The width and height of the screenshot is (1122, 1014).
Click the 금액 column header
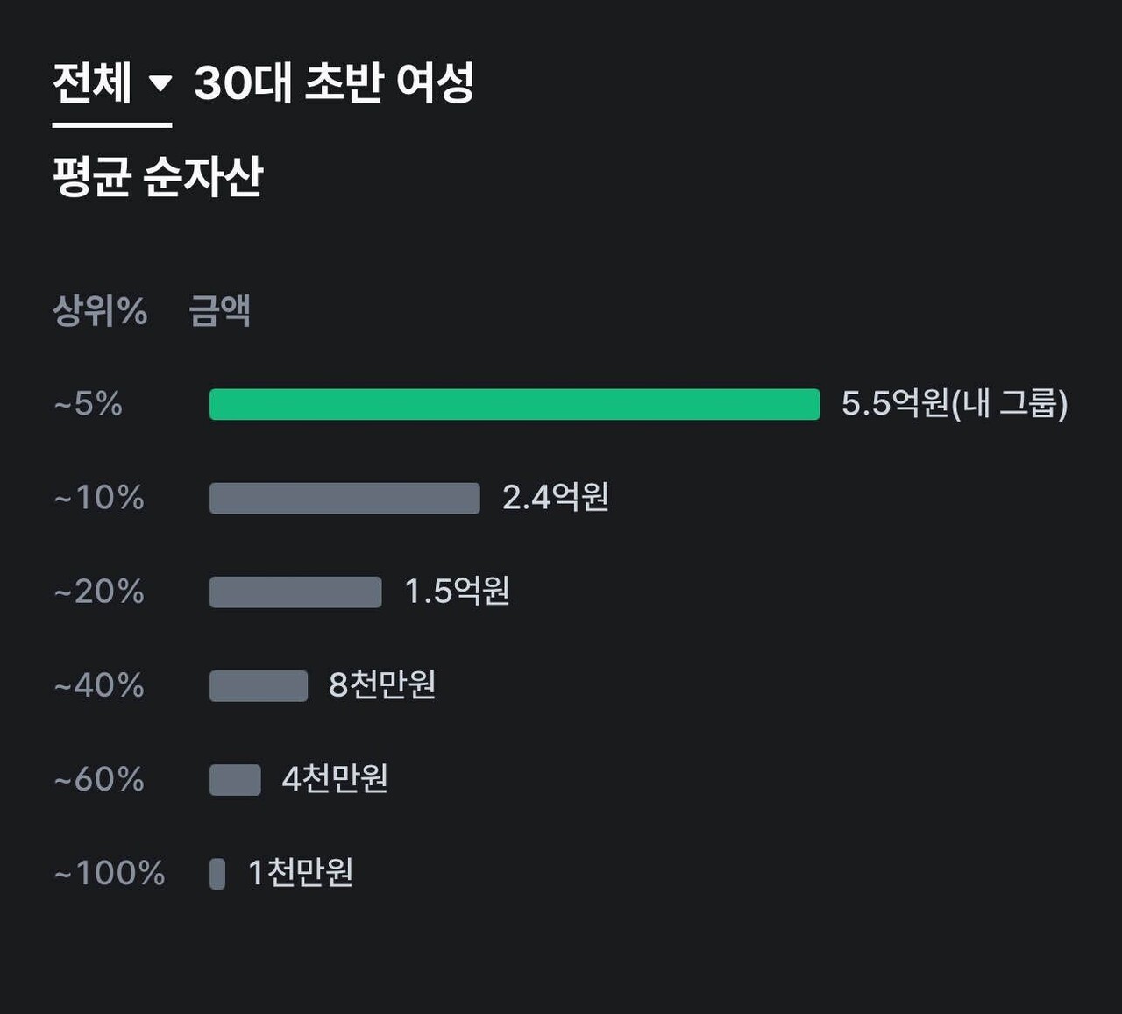[x=220, y=309]
